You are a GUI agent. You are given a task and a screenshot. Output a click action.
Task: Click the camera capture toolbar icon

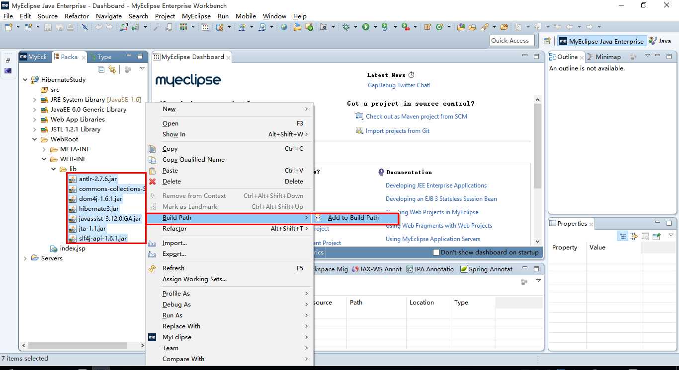[x=324, y=27]
